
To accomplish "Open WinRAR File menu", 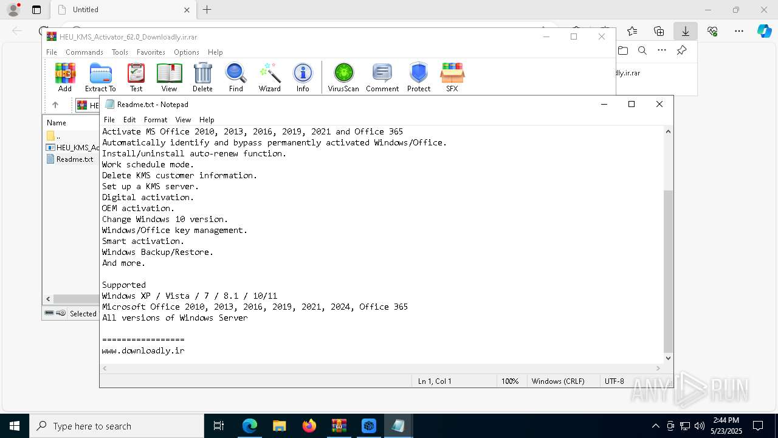I will [x=52, y=52].
